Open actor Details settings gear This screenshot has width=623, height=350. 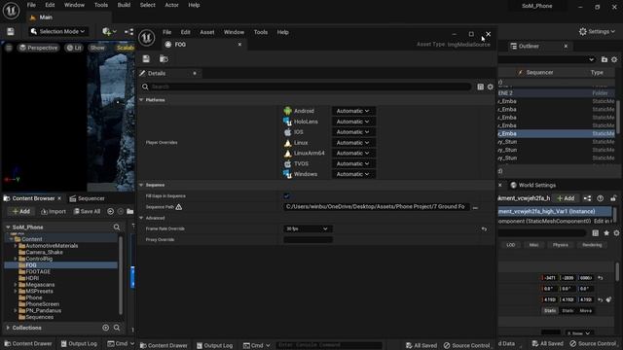pos(616,233)
